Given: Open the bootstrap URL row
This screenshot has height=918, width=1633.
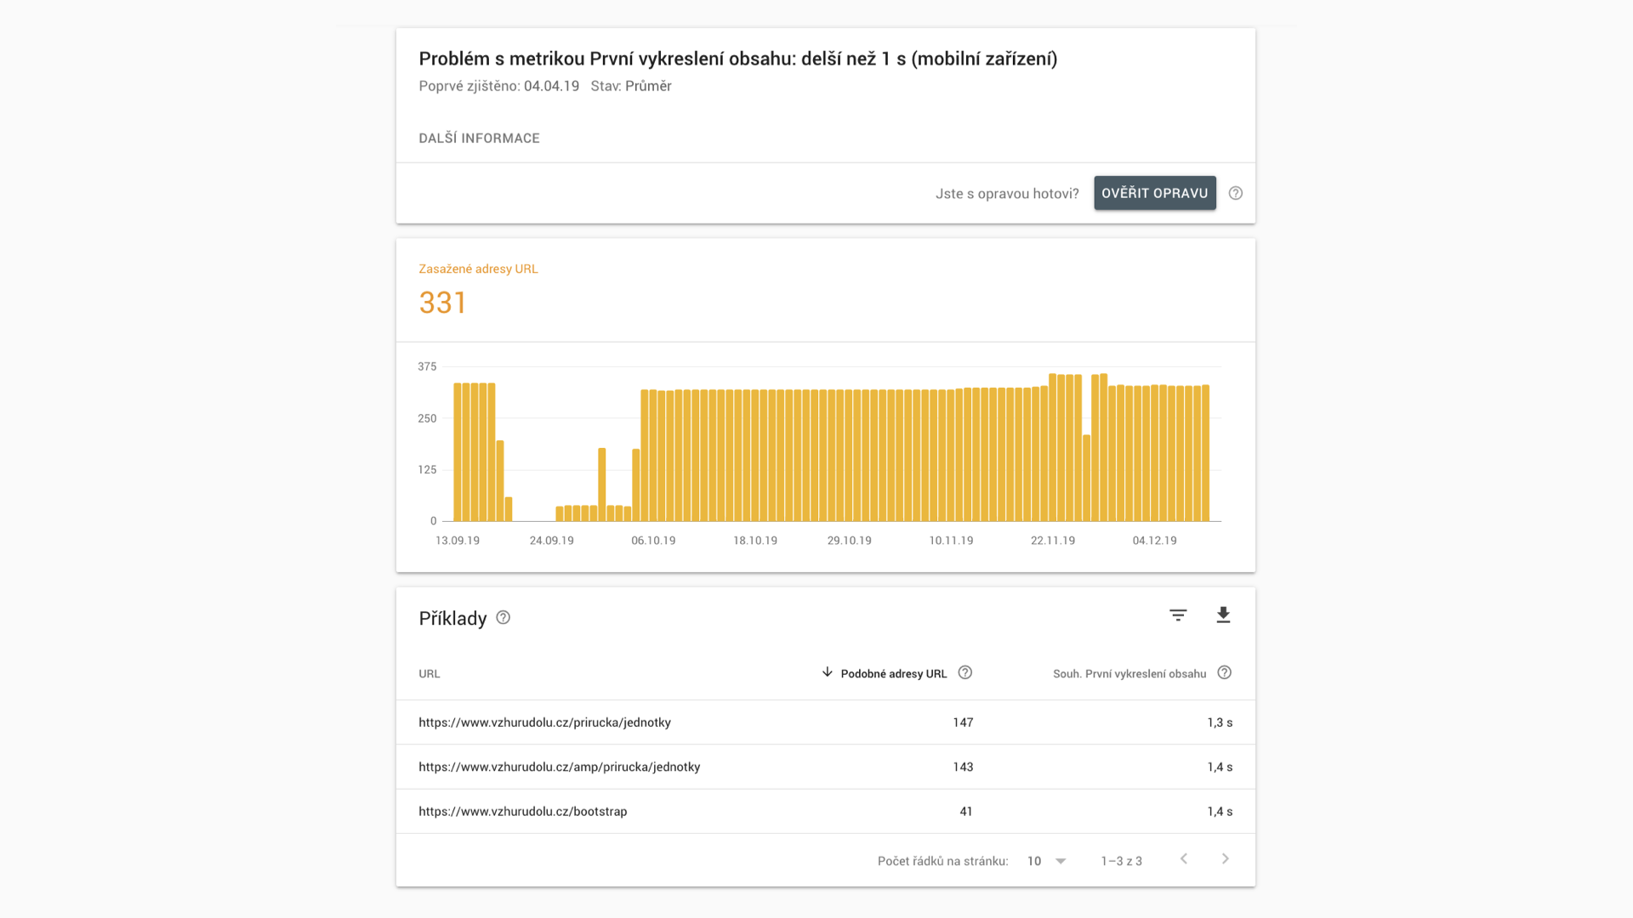Looking at the screenshot, I should click(522, 812).
